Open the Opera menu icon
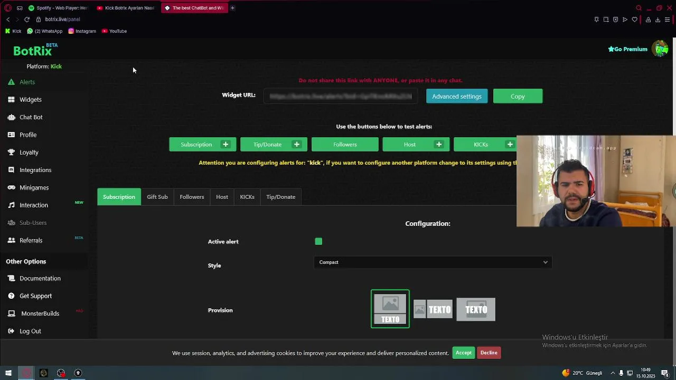Image resolution: width=676 pixels, height=380 pixels. coord(8,8)
